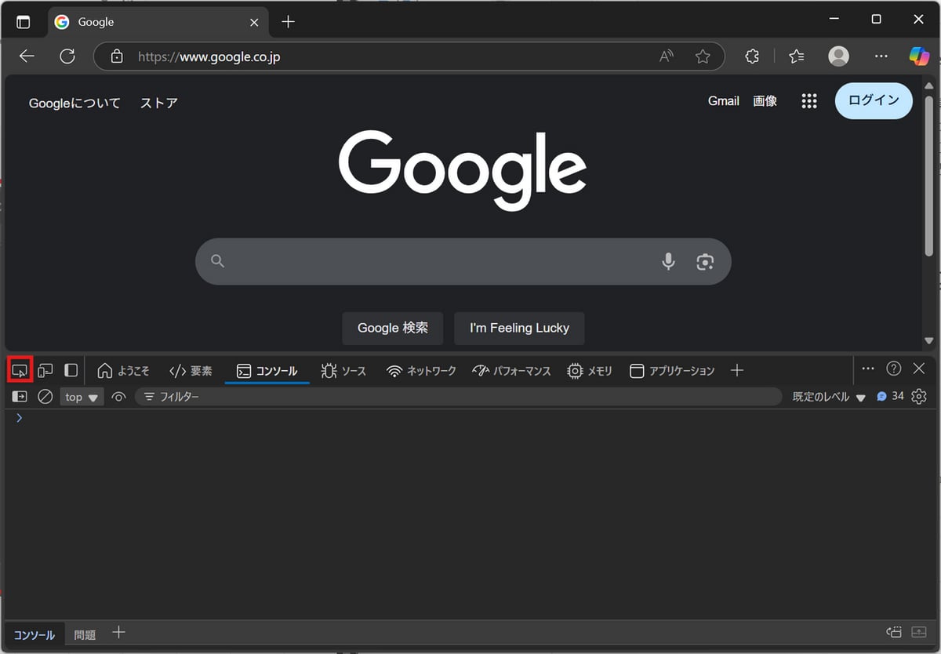Open a new browser tab
The width and height of the screenshot is (941, 654).
[x=288, y=22]
